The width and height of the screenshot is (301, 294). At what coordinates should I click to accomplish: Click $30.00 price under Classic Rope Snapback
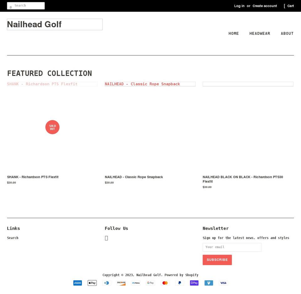[109, 182]
